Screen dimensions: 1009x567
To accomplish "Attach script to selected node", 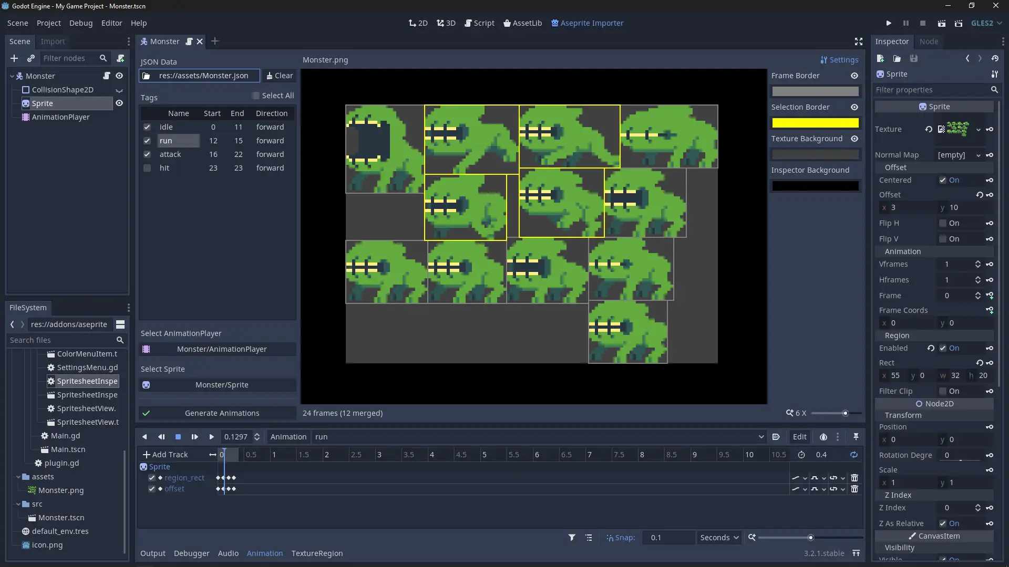I will 120,58.
